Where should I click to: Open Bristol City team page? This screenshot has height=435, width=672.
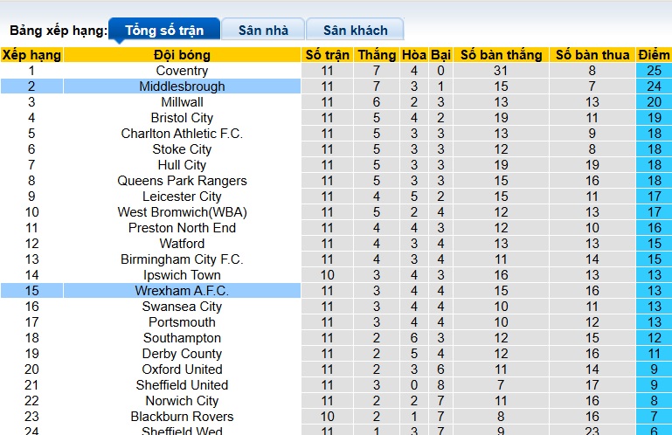182,118
